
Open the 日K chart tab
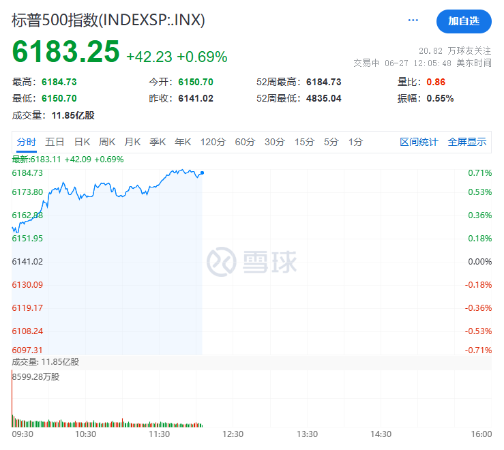point(83,142)
